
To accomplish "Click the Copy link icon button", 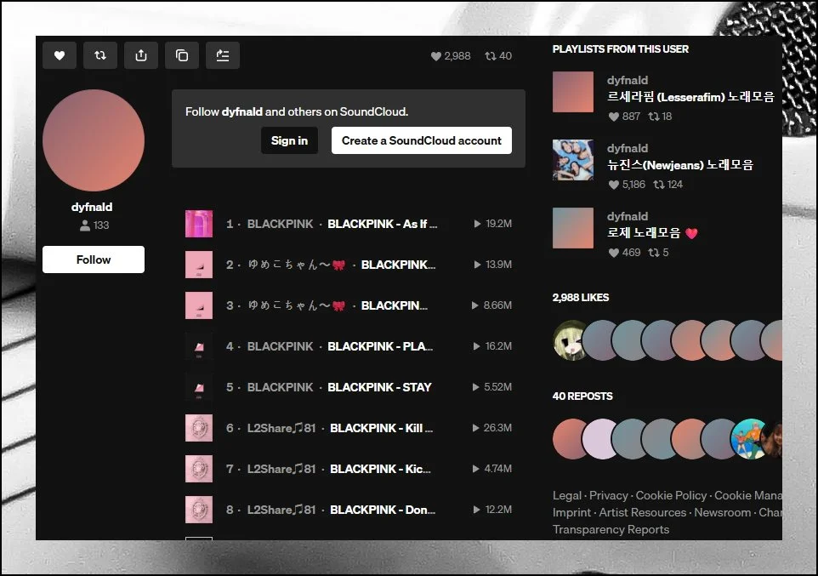I will (182, 55).
